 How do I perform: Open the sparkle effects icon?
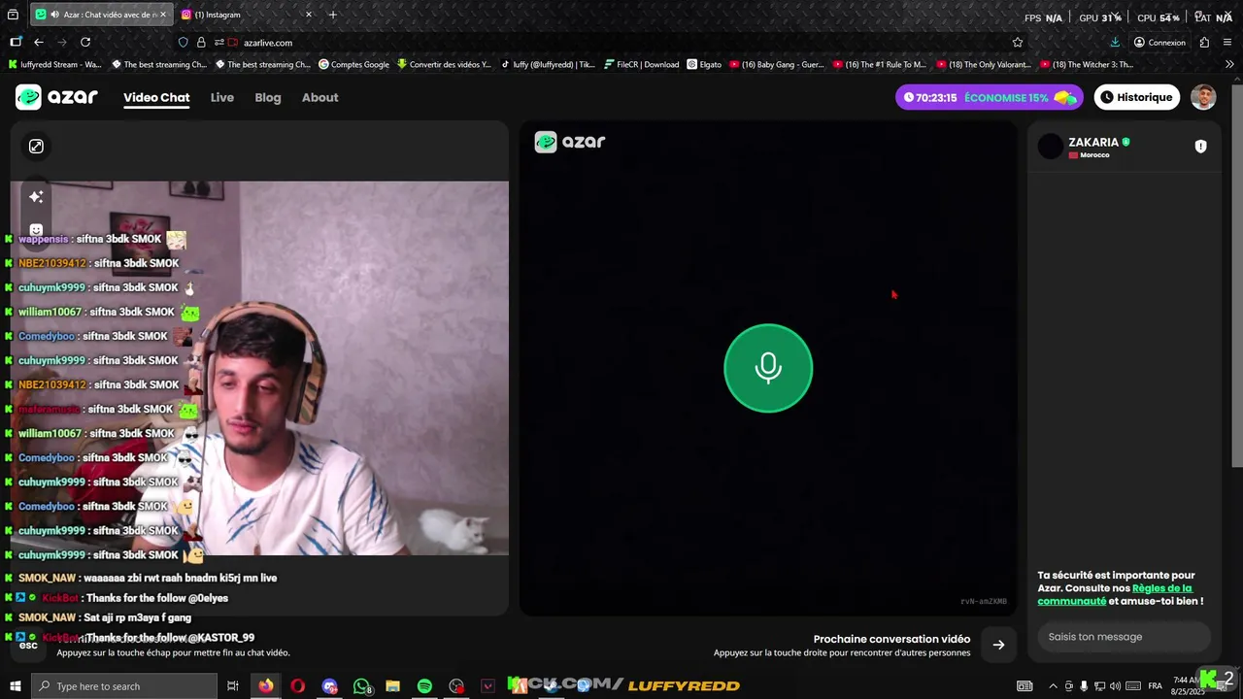click(36, 197)
